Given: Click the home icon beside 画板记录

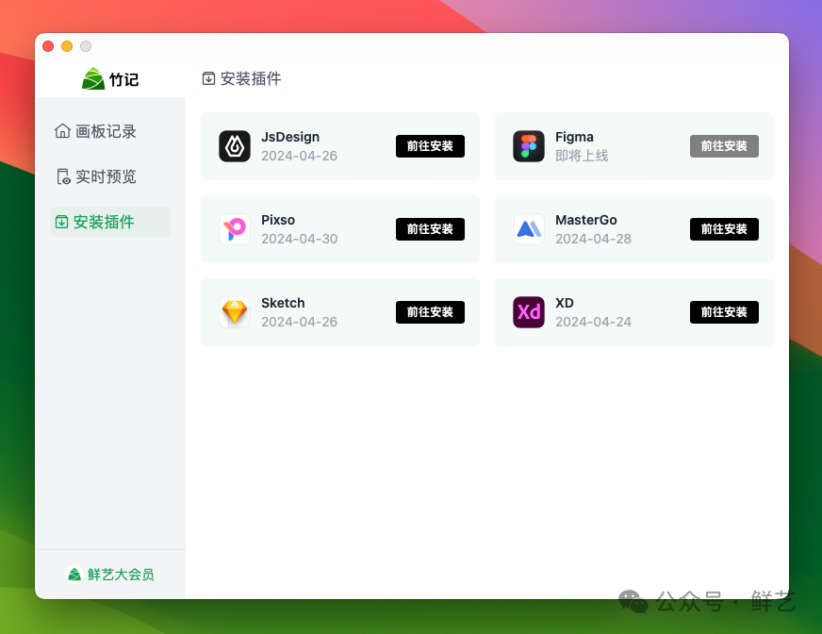Looking at the screenshot, I should point(62,131).
